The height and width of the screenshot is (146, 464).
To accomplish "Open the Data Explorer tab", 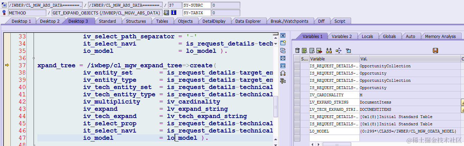I will 248,21.
